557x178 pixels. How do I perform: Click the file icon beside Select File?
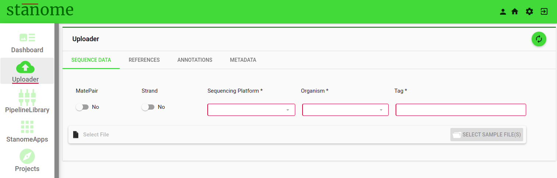(x=76, y=135)
